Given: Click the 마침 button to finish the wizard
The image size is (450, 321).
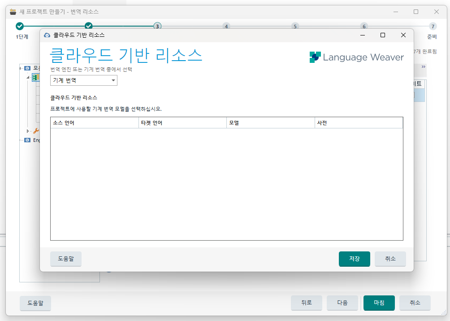Looking at the screenshot, I should 379,303.
